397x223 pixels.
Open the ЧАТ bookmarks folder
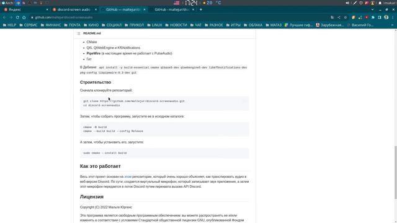coord(196,25)
